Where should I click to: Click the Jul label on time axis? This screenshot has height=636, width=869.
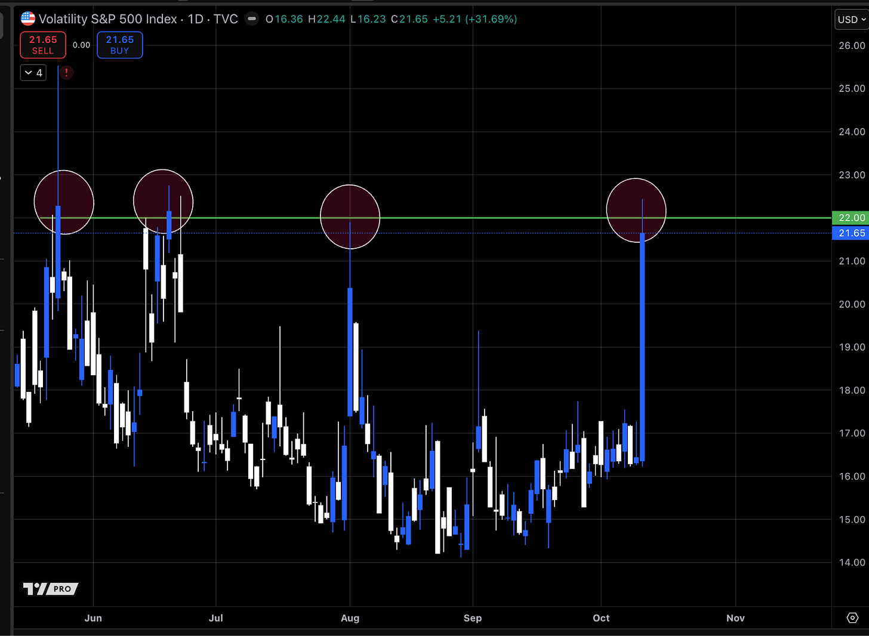point(216,618)
